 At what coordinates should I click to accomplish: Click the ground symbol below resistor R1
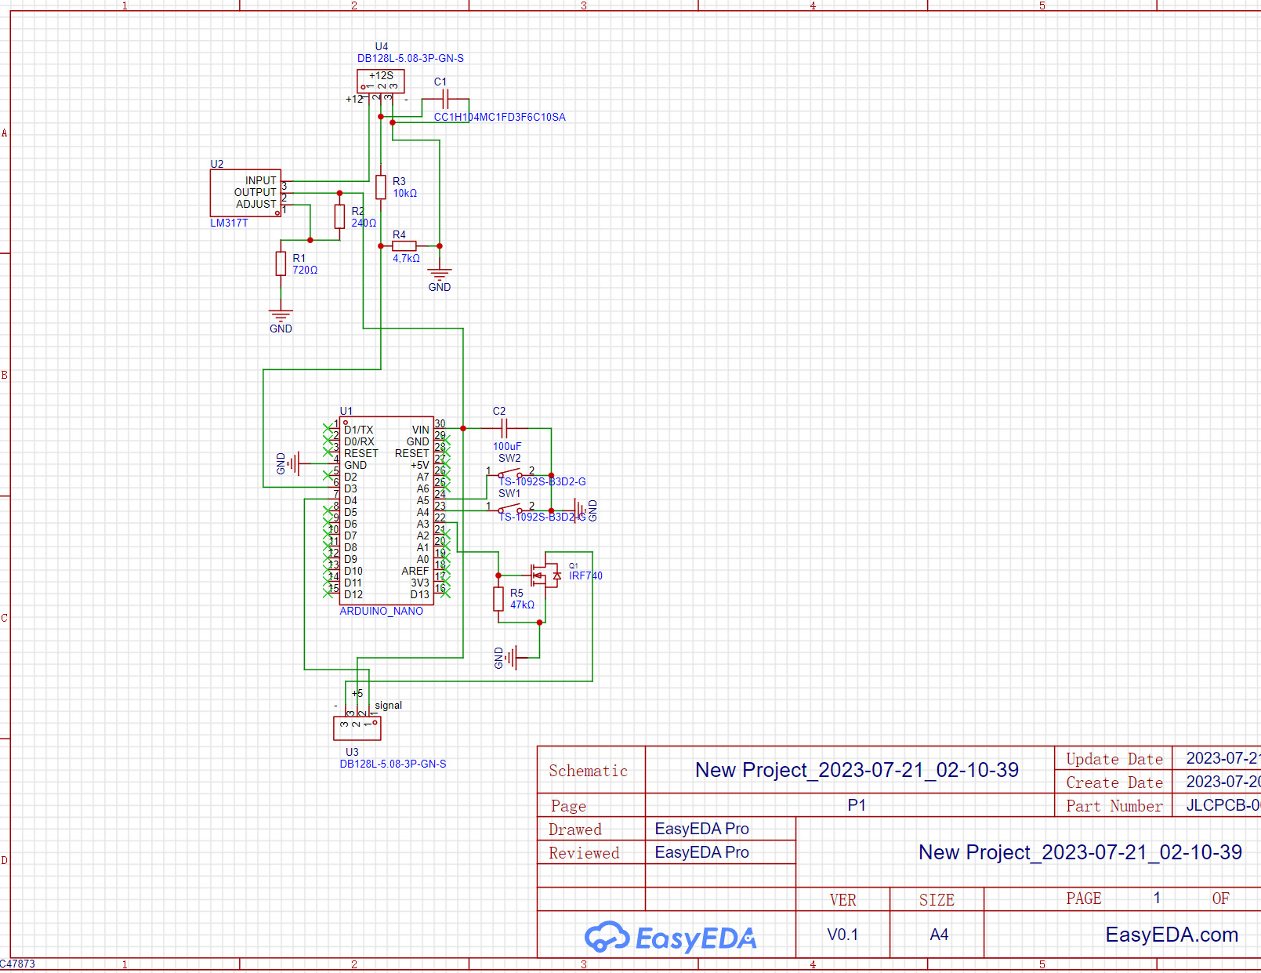pyautogui.click(x=281, y=315)
